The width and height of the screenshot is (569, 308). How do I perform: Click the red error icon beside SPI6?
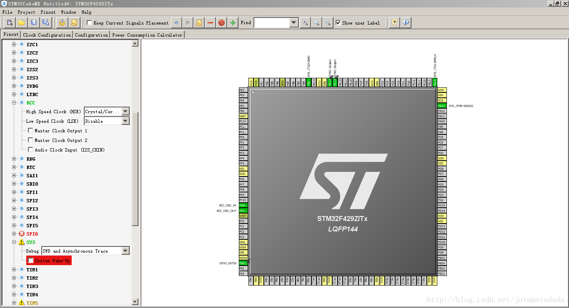(x=22, y=234)
